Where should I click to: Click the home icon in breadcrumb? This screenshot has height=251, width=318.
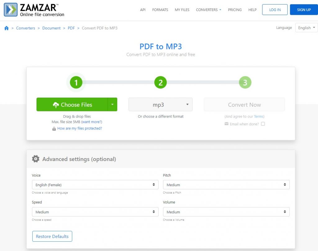click(x=6, y=28)
